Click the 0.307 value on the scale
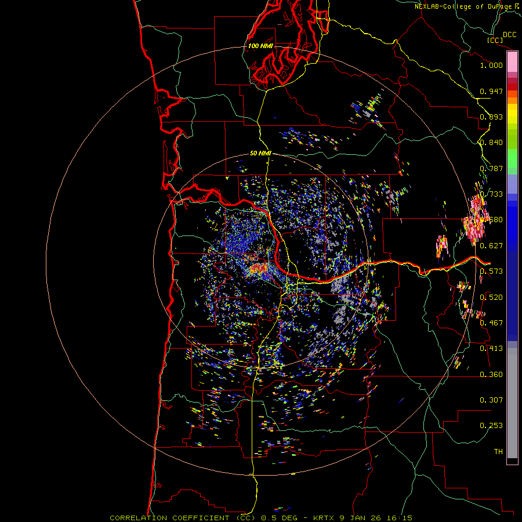This screenshot has height=522, width=522. pos(491,400)
